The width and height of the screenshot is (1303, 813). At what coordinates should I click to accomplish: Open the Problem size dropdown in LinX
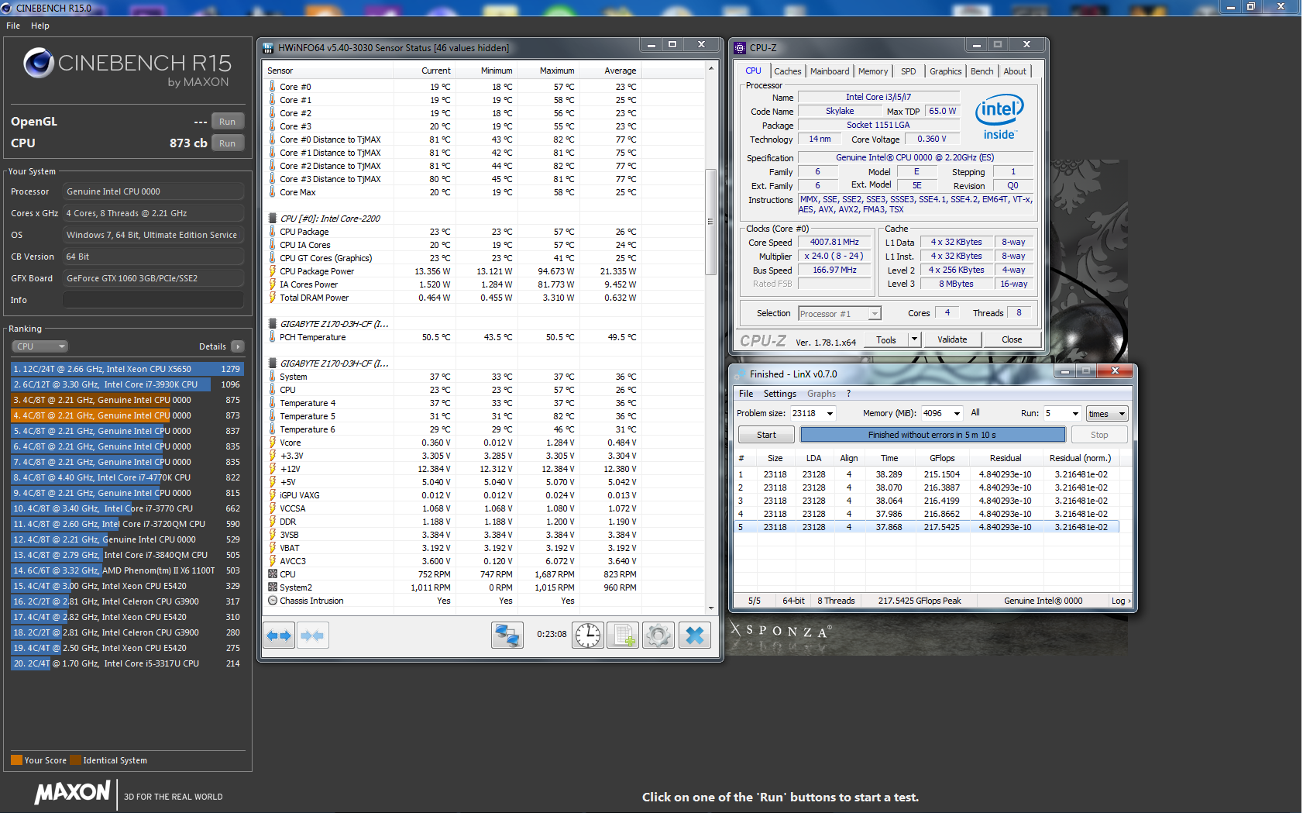tap(830, 414)
